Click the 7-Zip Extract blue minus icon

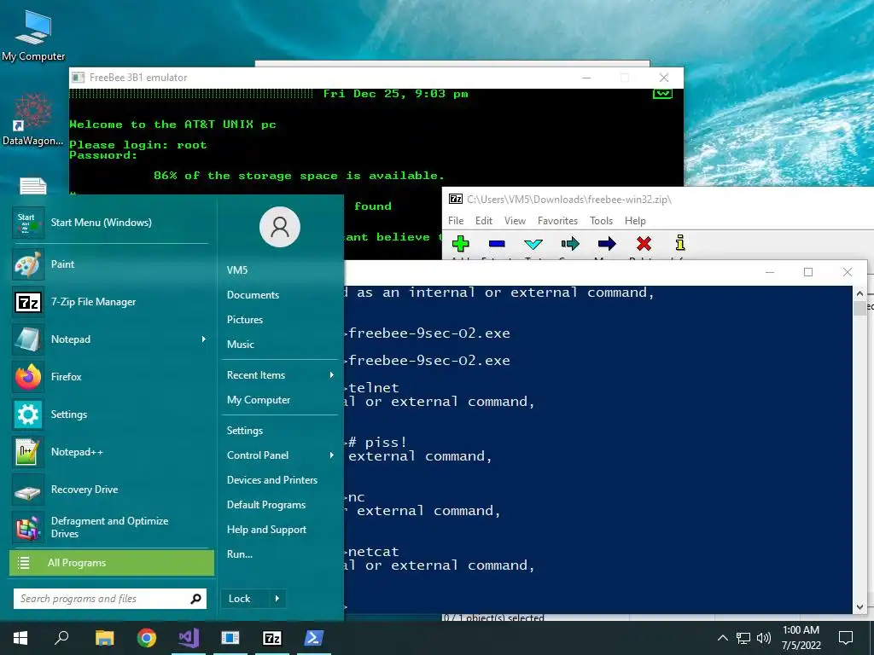pyautogui.click(x=497, y=243)
